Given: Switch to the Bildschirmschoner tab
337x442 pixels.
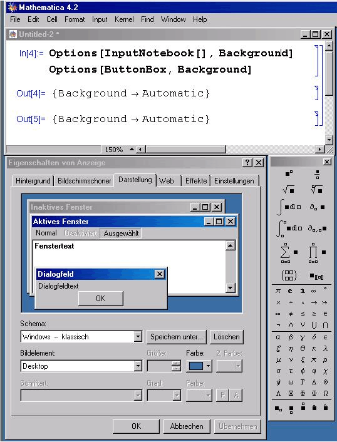Looking at the screenshot, I should tap(85, 181).
